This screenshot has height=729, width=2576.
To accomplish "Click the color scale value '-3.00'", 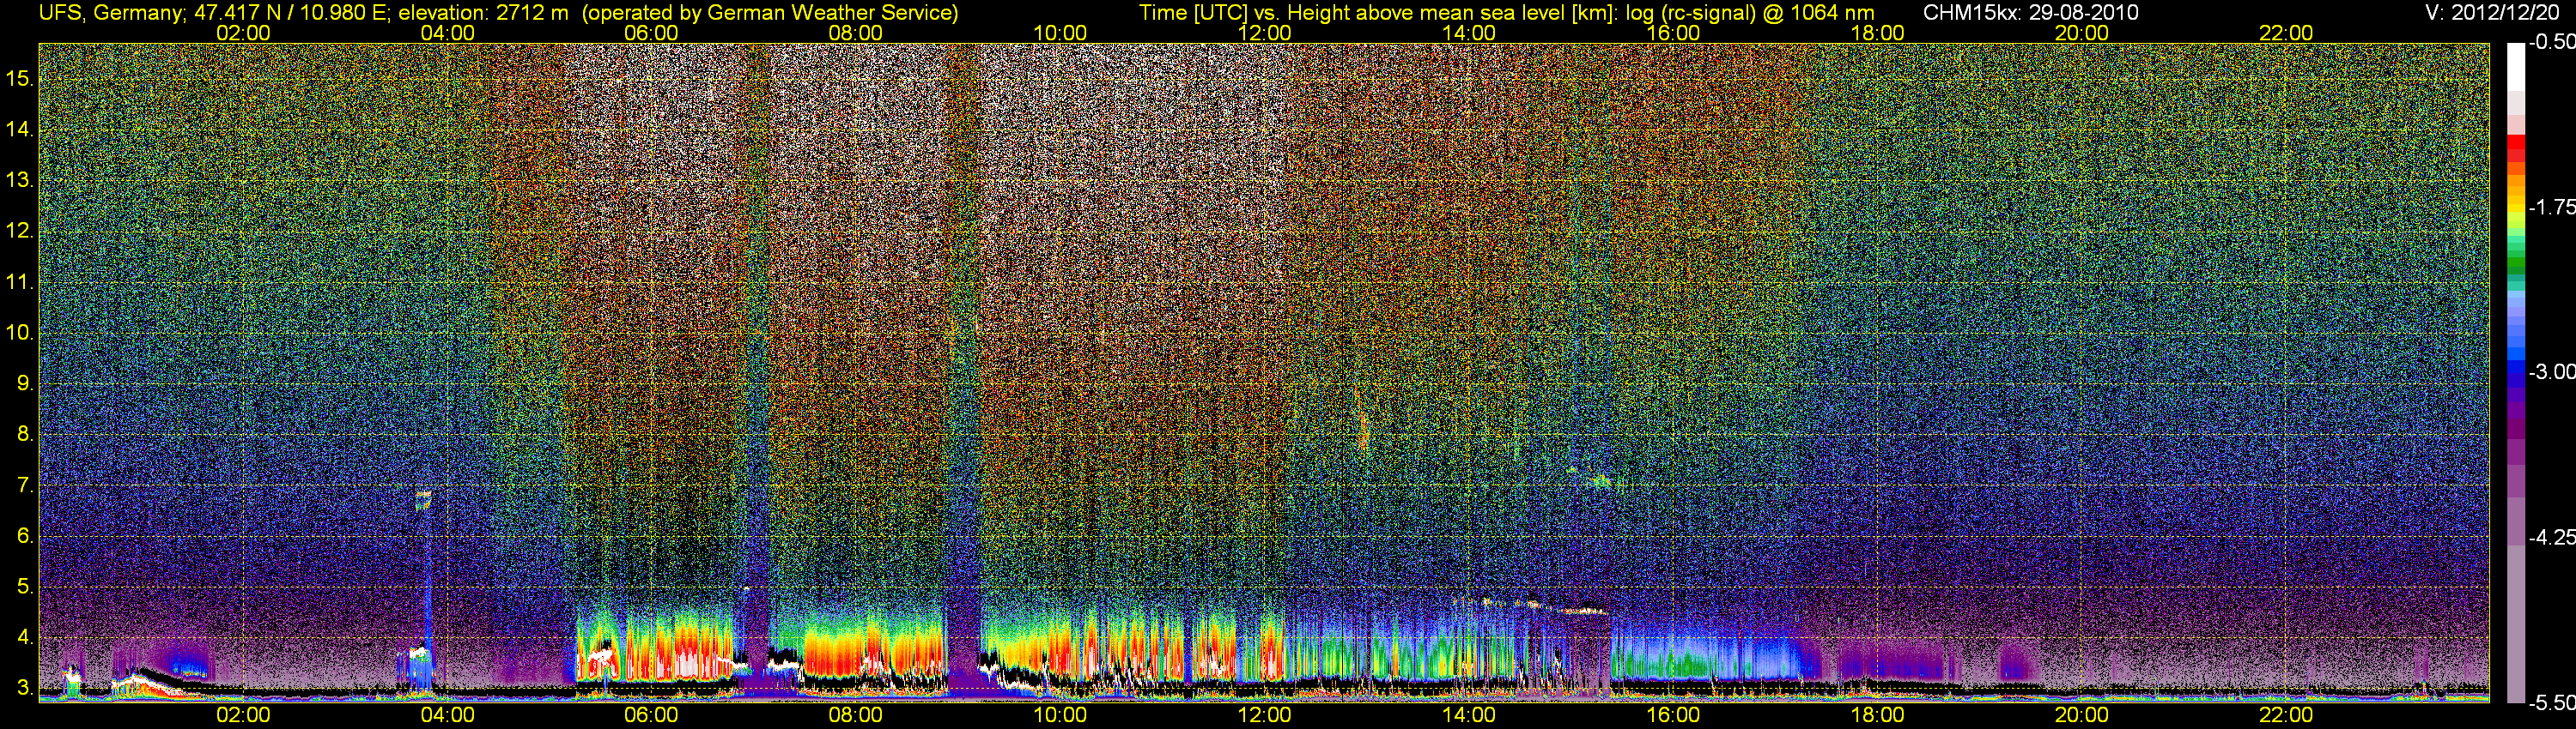I will [2551, 371].
